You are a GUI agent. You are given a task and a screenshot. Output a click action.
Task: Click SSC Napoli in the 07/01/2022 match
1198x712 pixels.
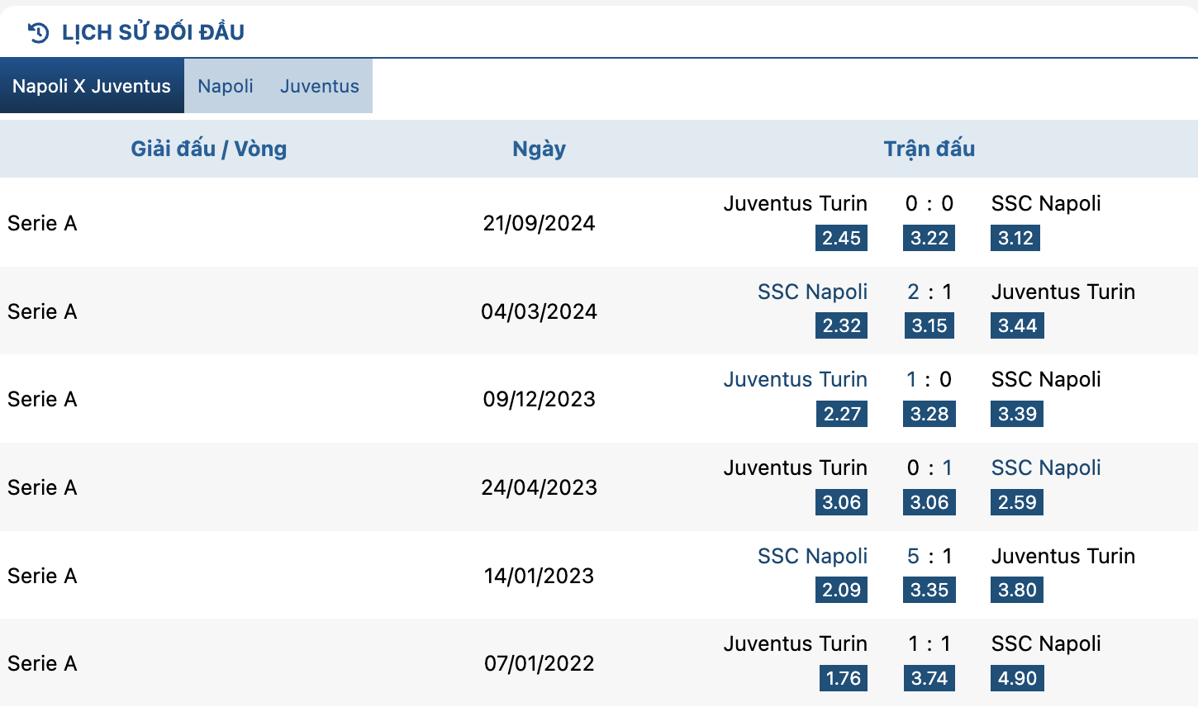pos(1046,643)
